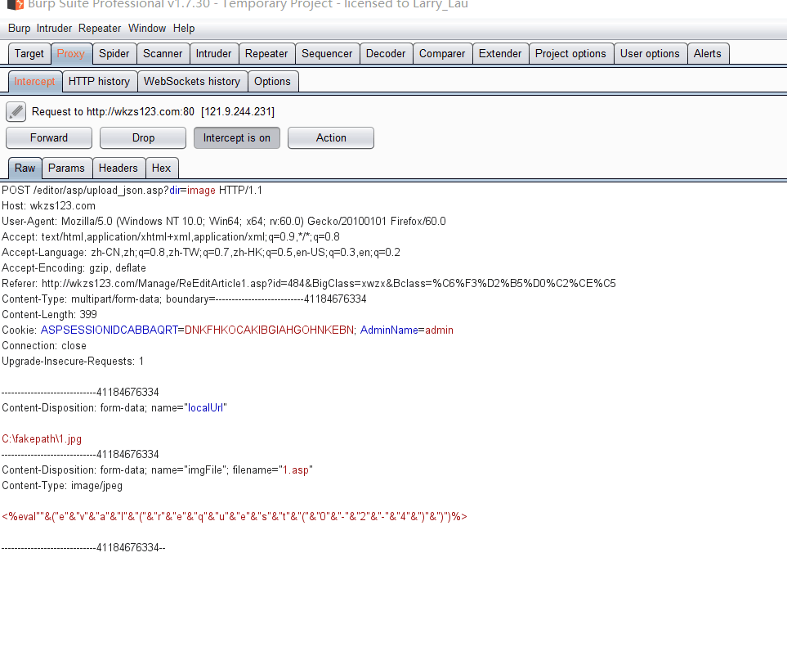Viewport: 787px width, 656px height.
Task: Select the Intercept sub-tab
Action: pos(34,81)
